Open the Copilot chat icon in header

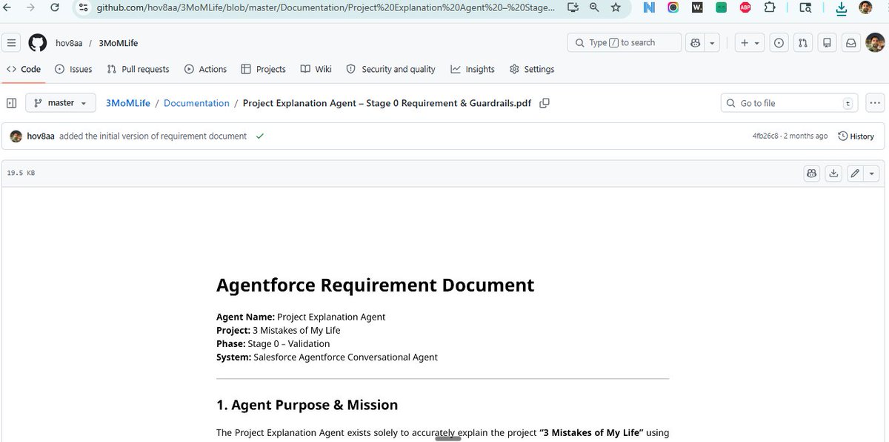tap(695, 43)
